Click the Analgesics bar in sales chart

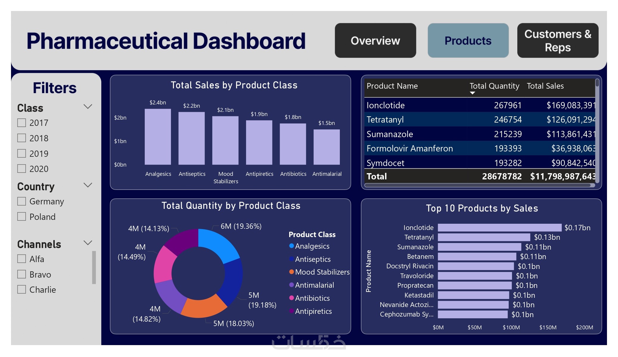click(x=158, y=137)
